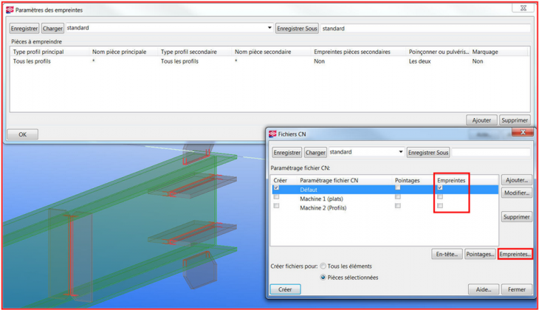Click Supprimer in Paramètres des empreintes dialog

tap(515, 120)
